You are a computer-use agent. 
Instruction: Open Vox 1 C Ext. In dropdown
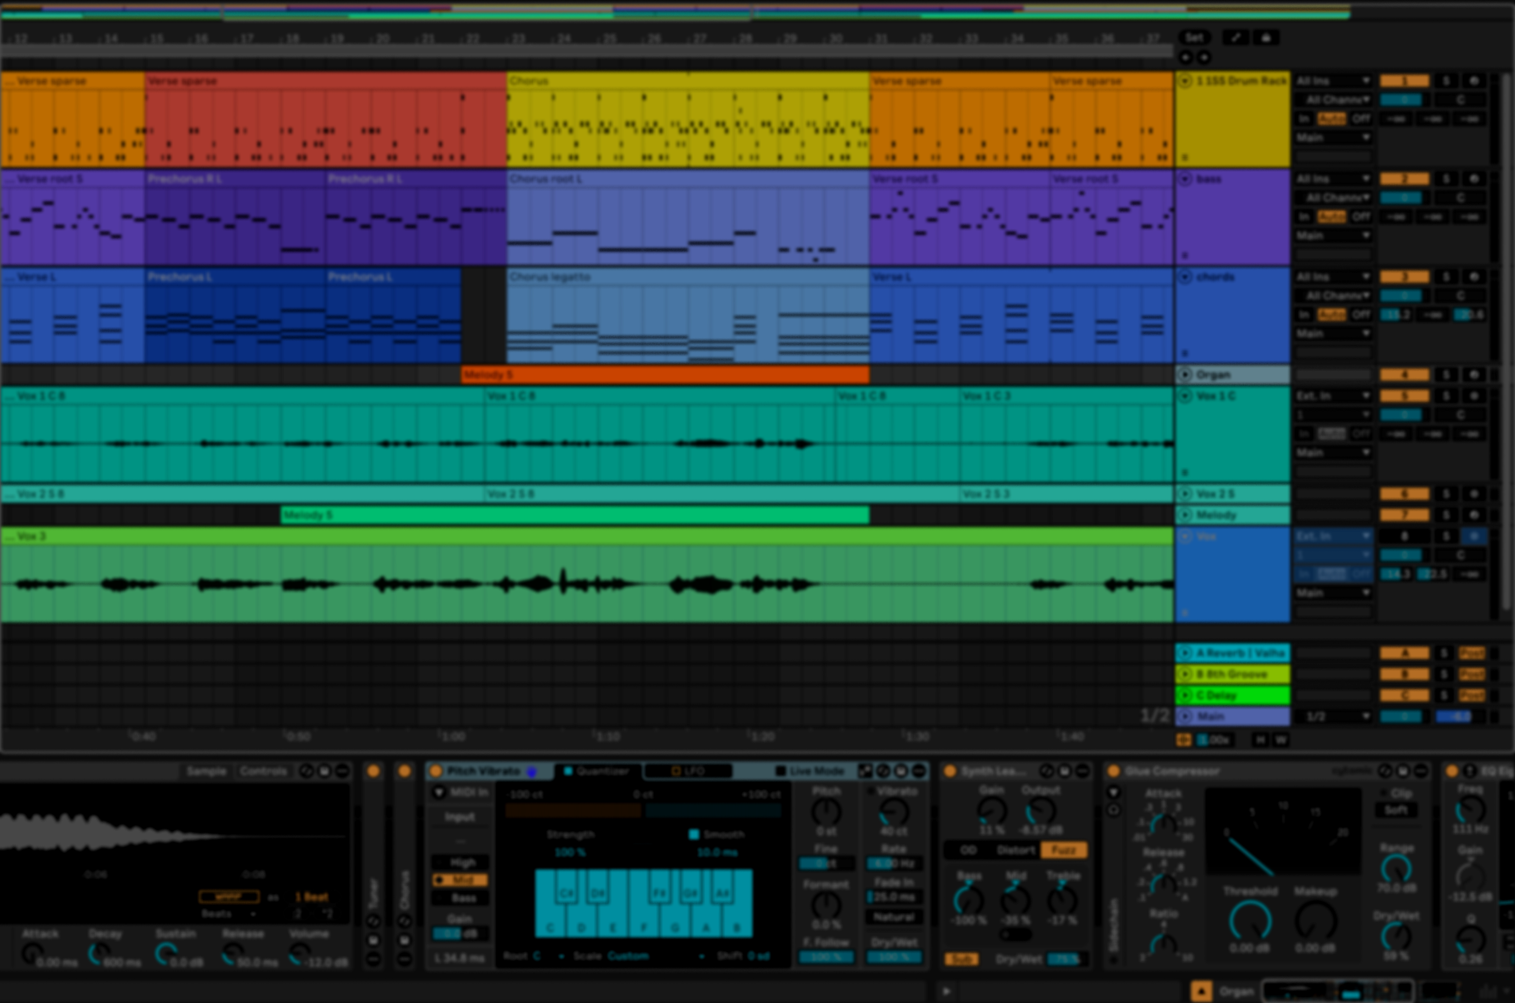(1333, 396)
